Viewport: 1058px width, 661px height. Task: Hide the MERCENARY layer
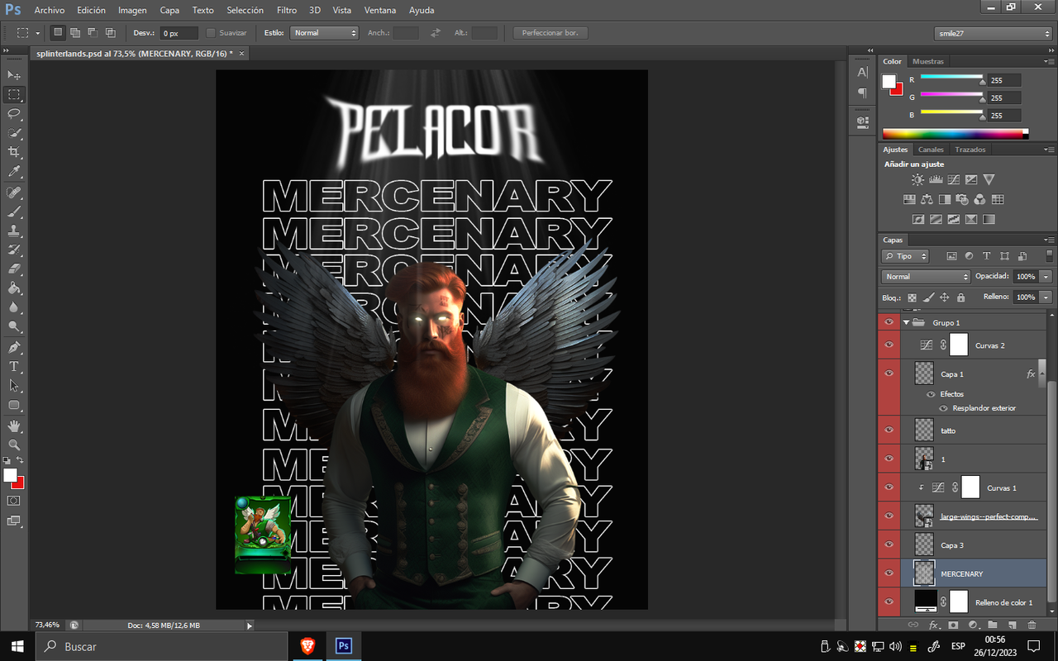coord(889,573)
